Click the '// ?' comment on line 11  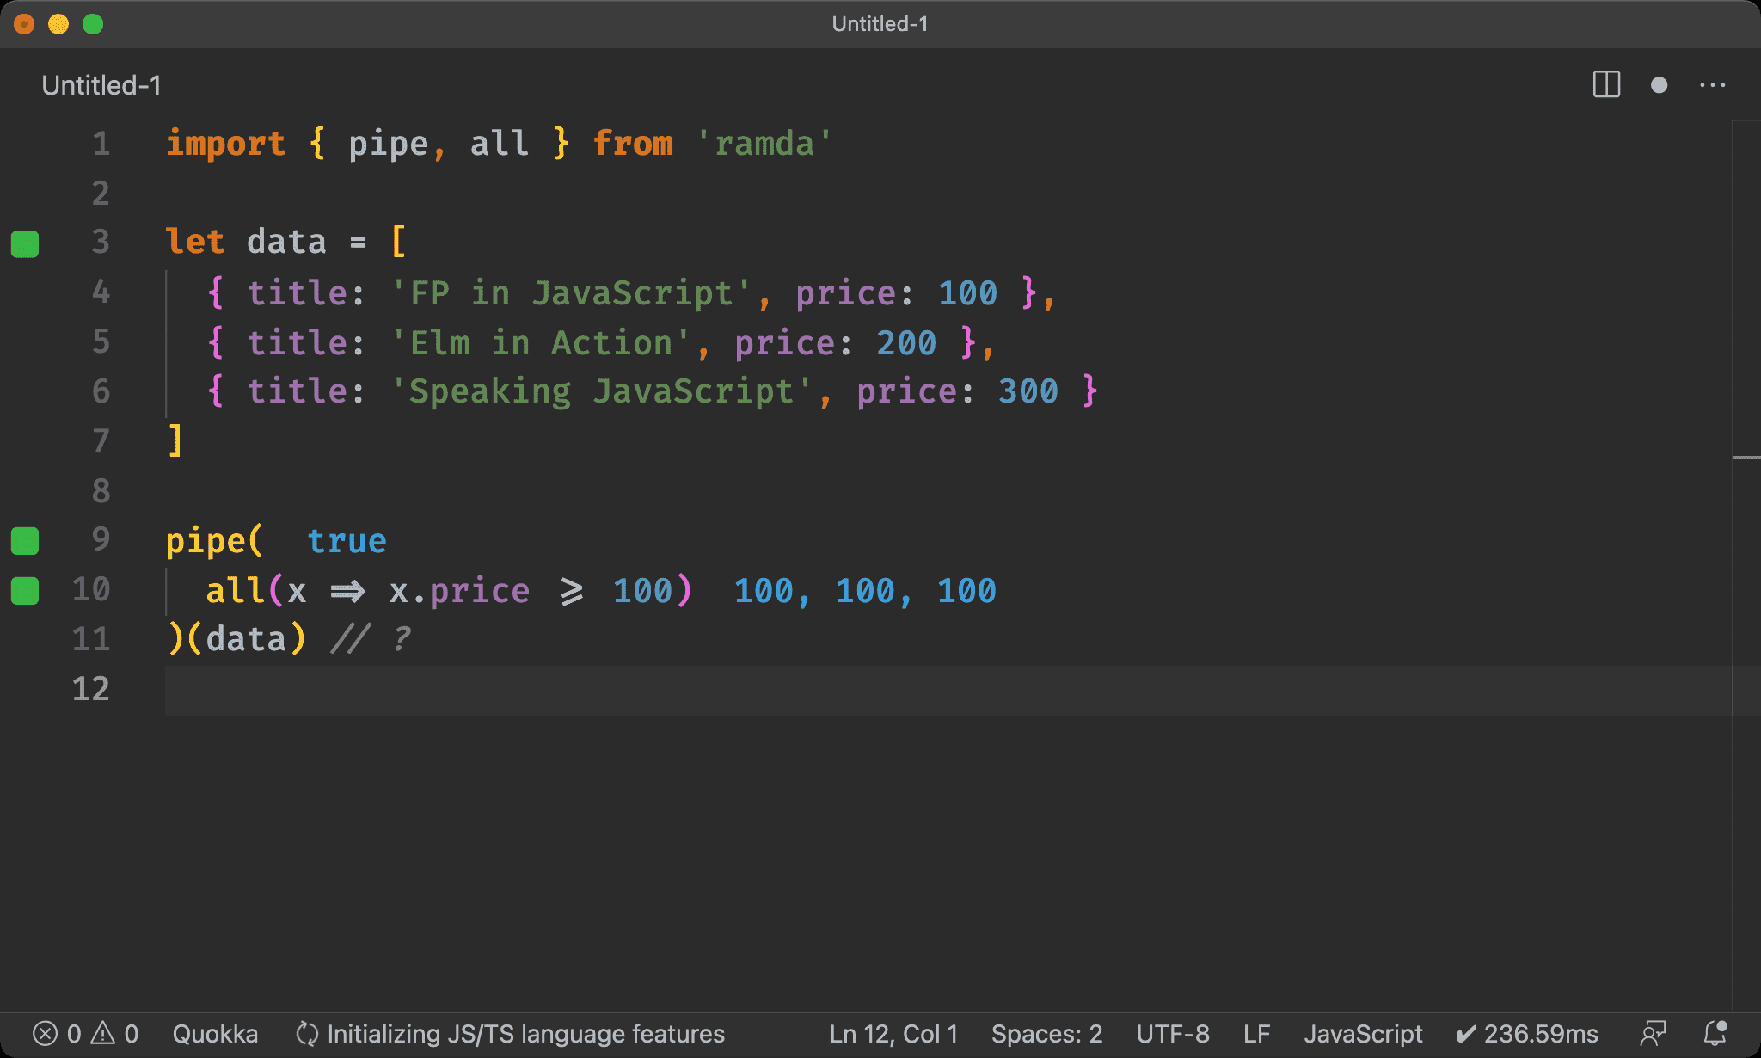coord(371,639)
